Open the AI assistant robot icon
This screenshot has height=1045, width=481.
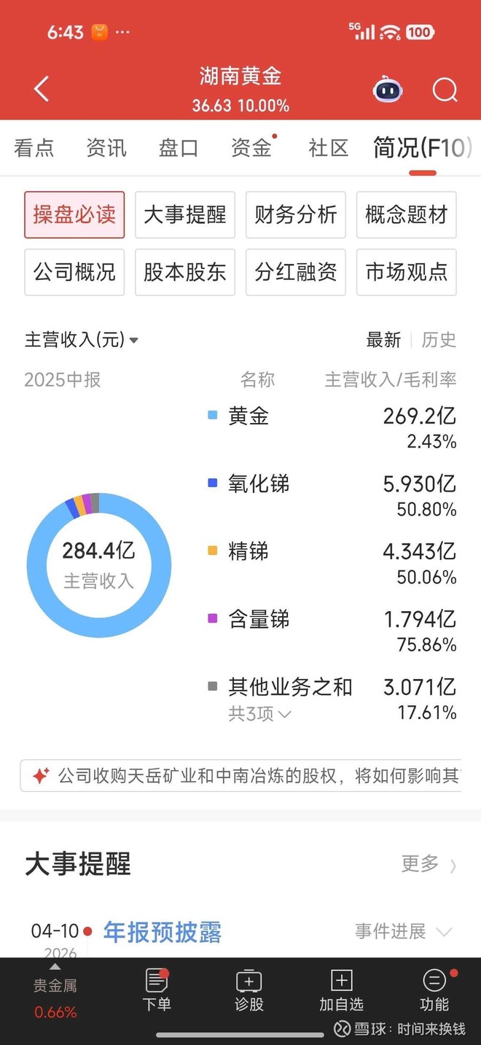click(386, 90)
